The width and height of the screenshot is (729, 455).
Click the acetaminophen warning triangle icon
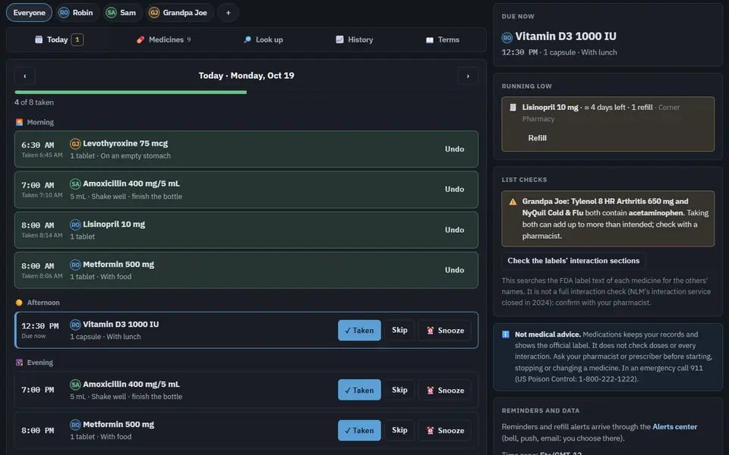click(513, 202)
